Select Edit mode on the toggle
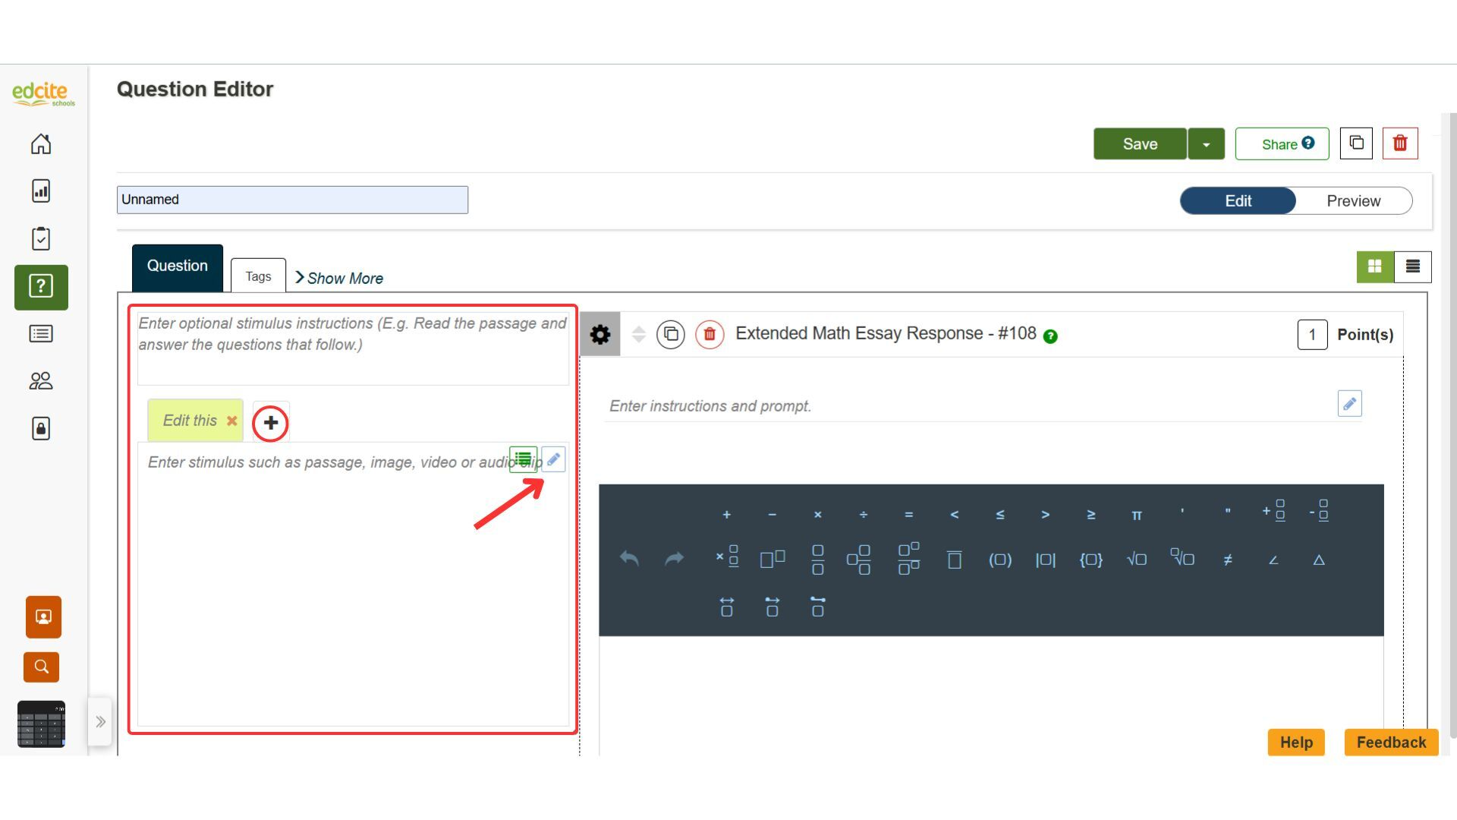The width and height of the screenshot is (1457, 820). tap(1238, 201)
